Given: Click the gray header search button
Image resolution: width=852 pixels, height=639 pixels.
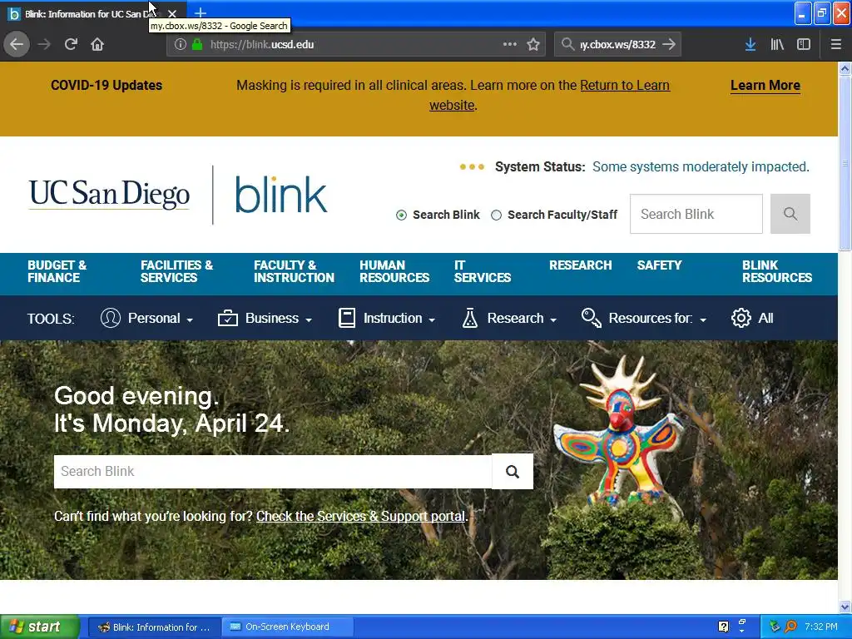Looking at the screenshot, I should (790, 214).
